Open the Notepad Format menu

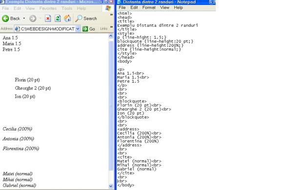149,7
